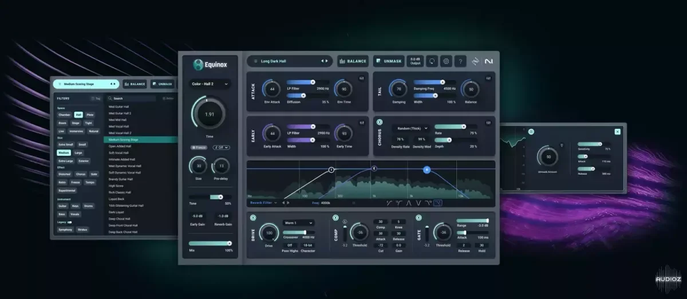Choose the first low-shelf filter shape icon
687x299 pixels.
(x=389, y=202)
